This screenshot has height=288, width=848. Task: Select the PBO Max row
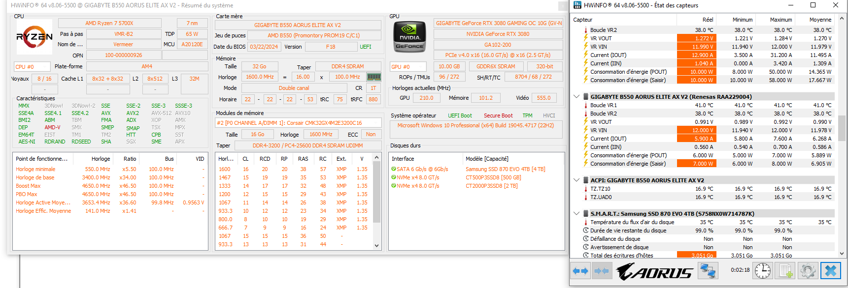click(110, 194)
